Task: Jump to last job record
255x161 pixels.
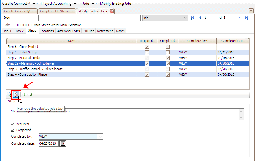Action: pos(247,18)
